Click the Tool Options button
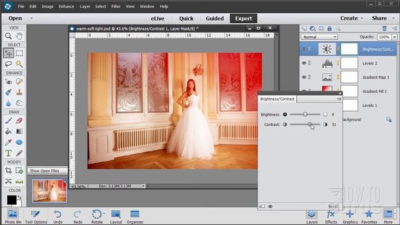 click(36, 217)
